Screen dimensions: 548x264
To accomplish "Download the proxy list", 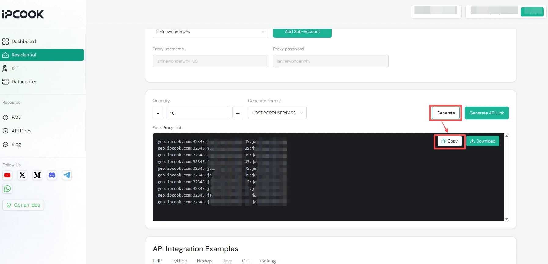I will (483, 141).
